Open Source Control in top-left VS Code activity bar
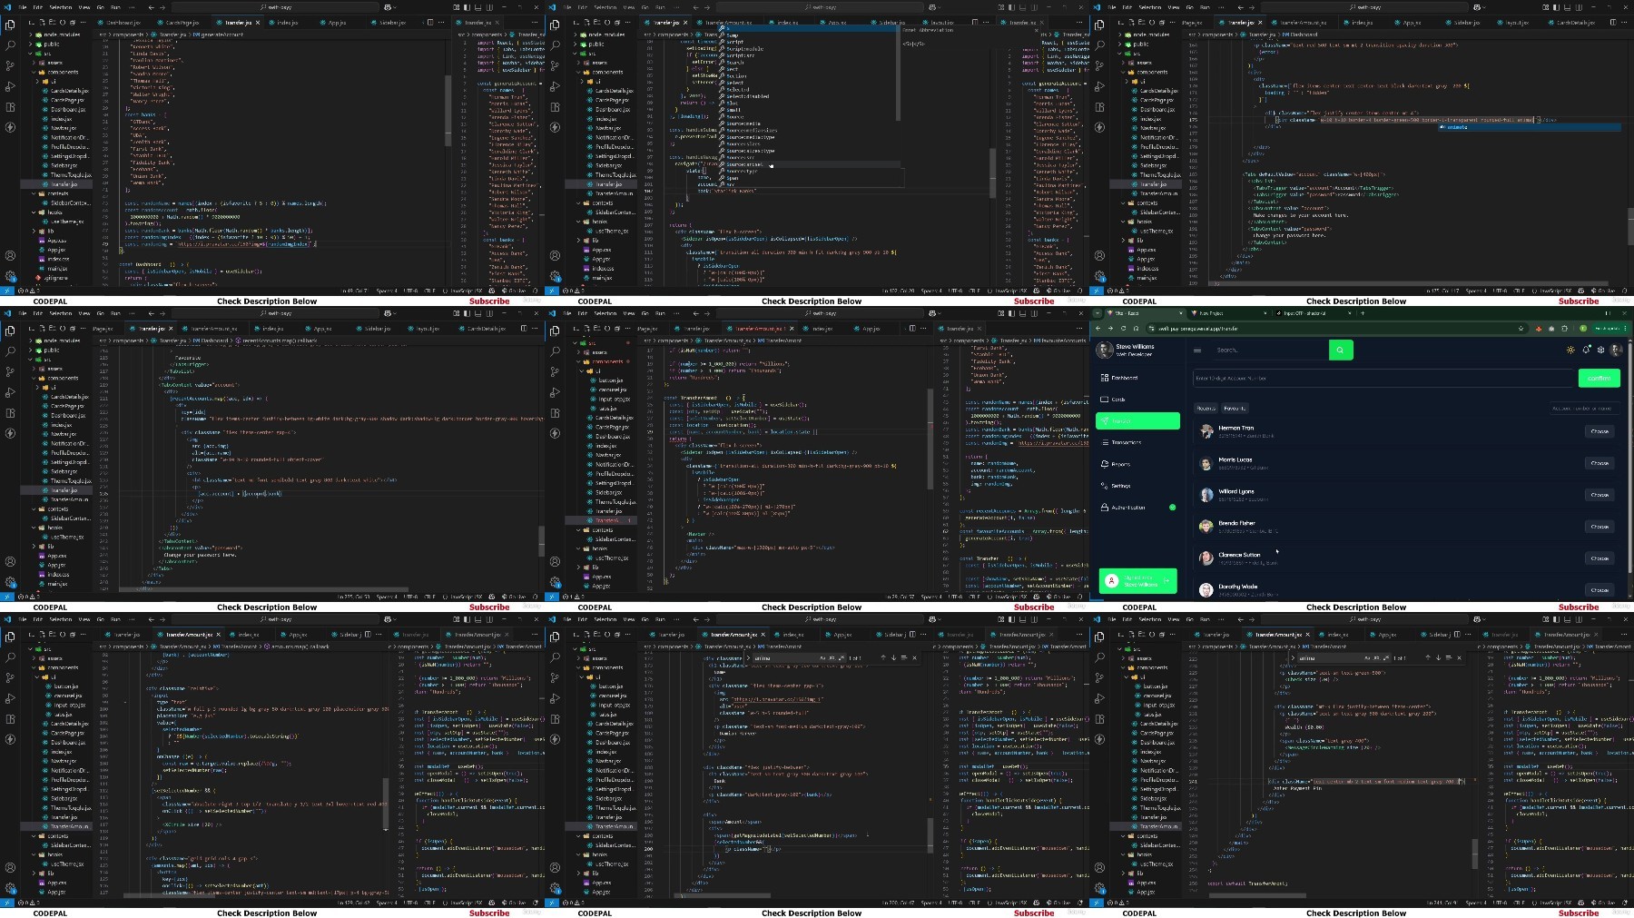 11,65
